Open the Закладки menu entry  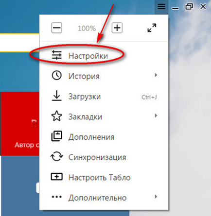point(104,116)
